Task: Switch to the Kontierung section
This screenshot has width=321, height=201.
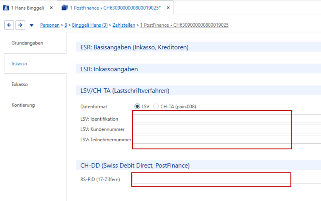Action: (x=23, y=105)
